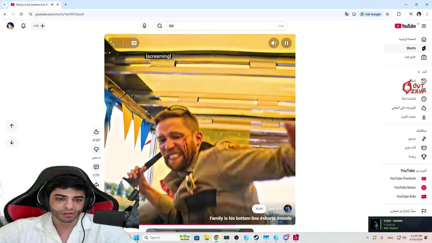Open the comments with 2,757 count
Image resolution: width=432 pixels, height=243 pixels.
pos(96,167)
